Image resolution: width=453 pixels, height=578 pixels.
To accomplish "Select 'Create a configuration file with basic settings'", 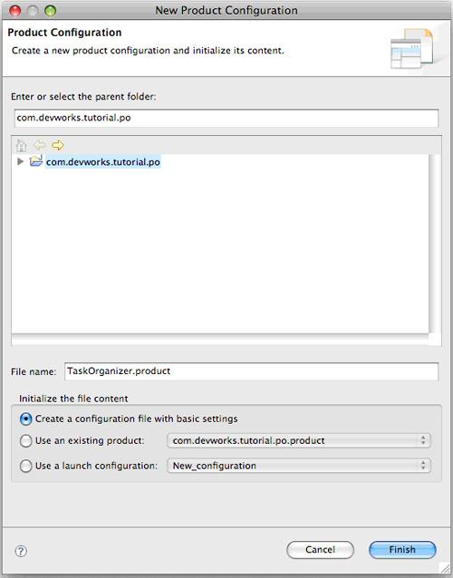I will [25, 419].
